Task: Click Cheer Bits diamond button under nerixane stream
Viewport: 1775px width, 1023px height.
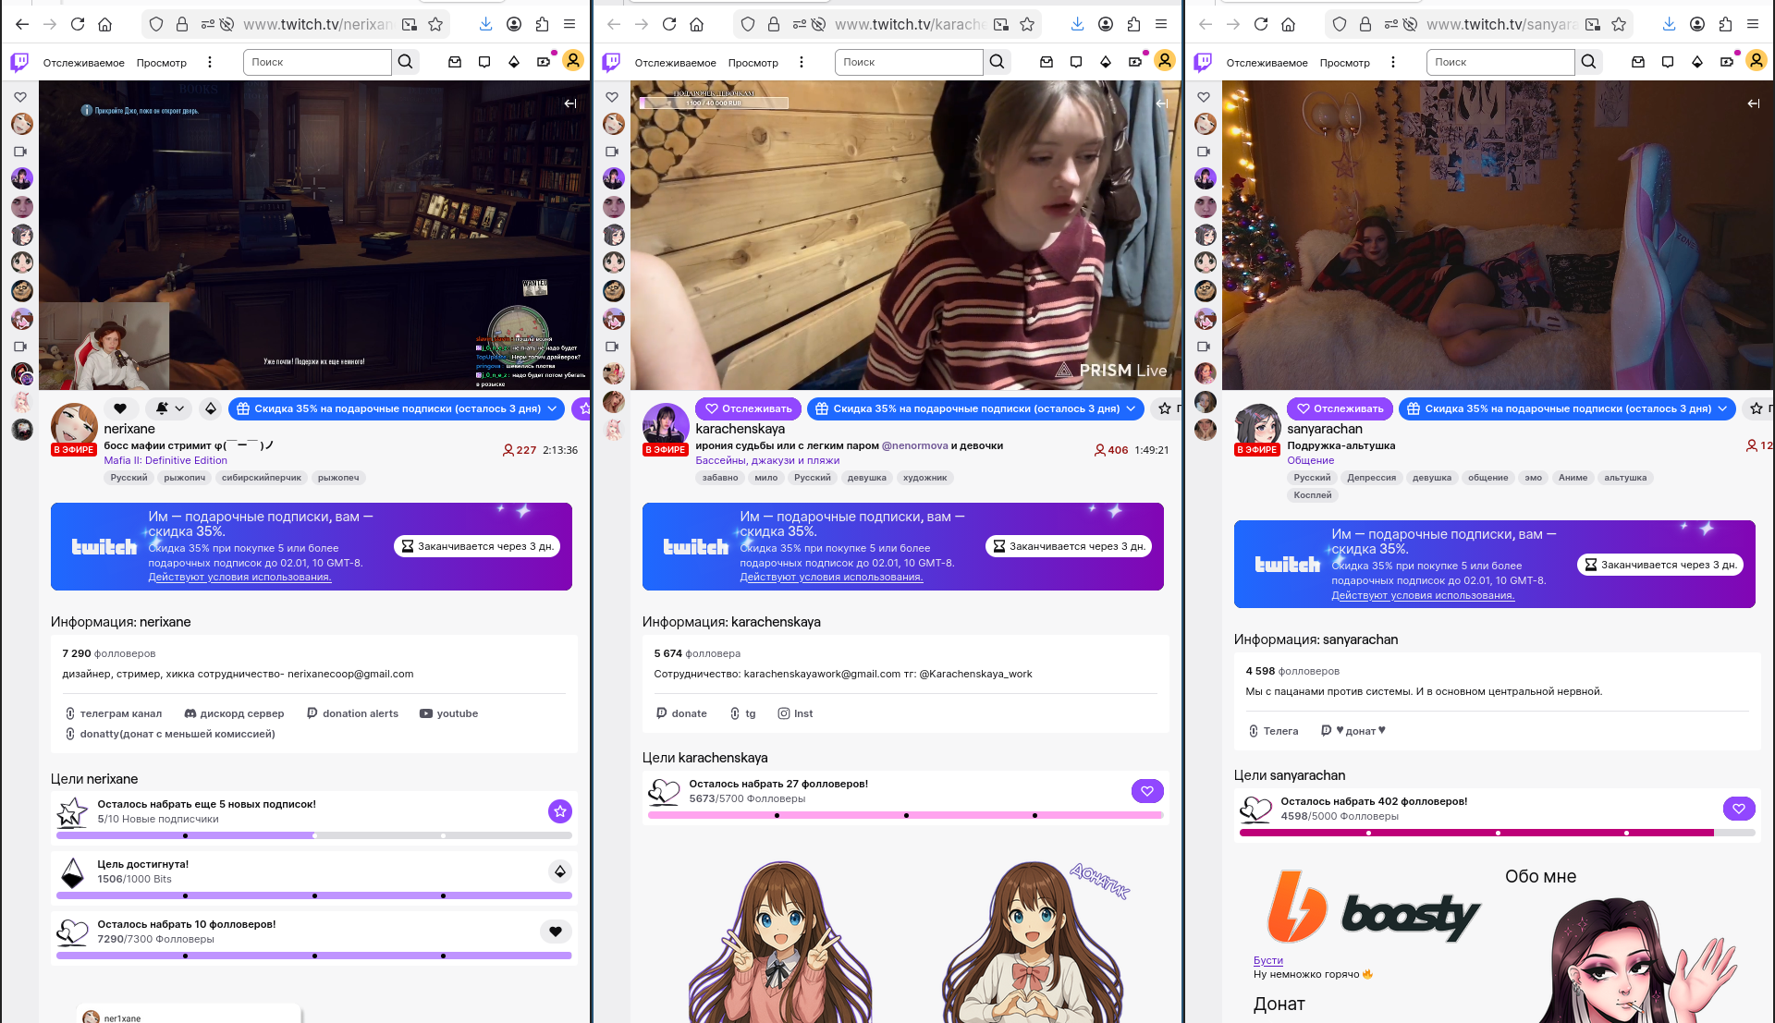Action: tap(211, 408)
